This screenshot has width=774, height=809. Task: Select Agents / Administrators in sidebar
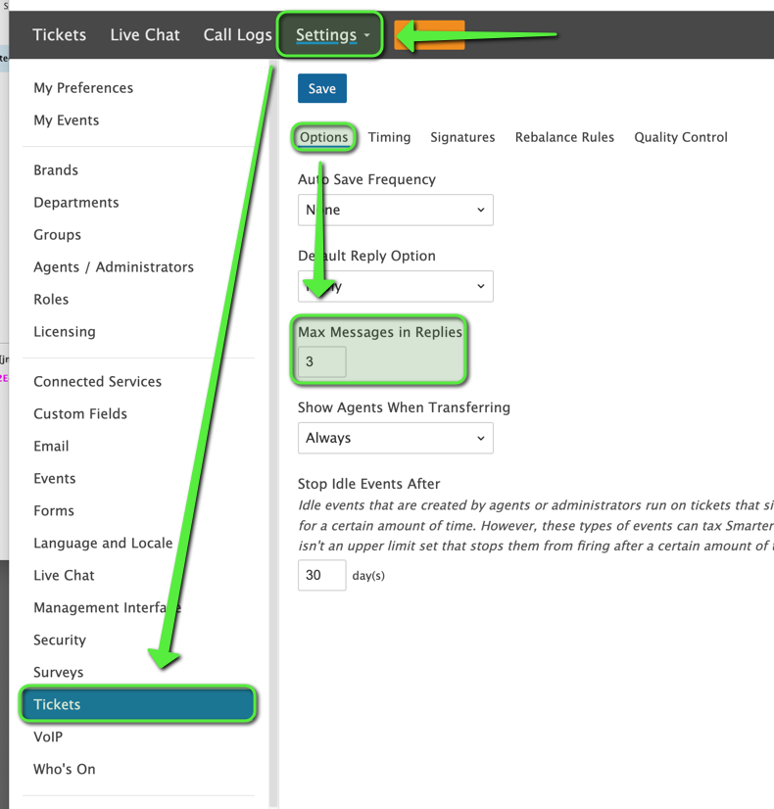[x=114, y=267]
